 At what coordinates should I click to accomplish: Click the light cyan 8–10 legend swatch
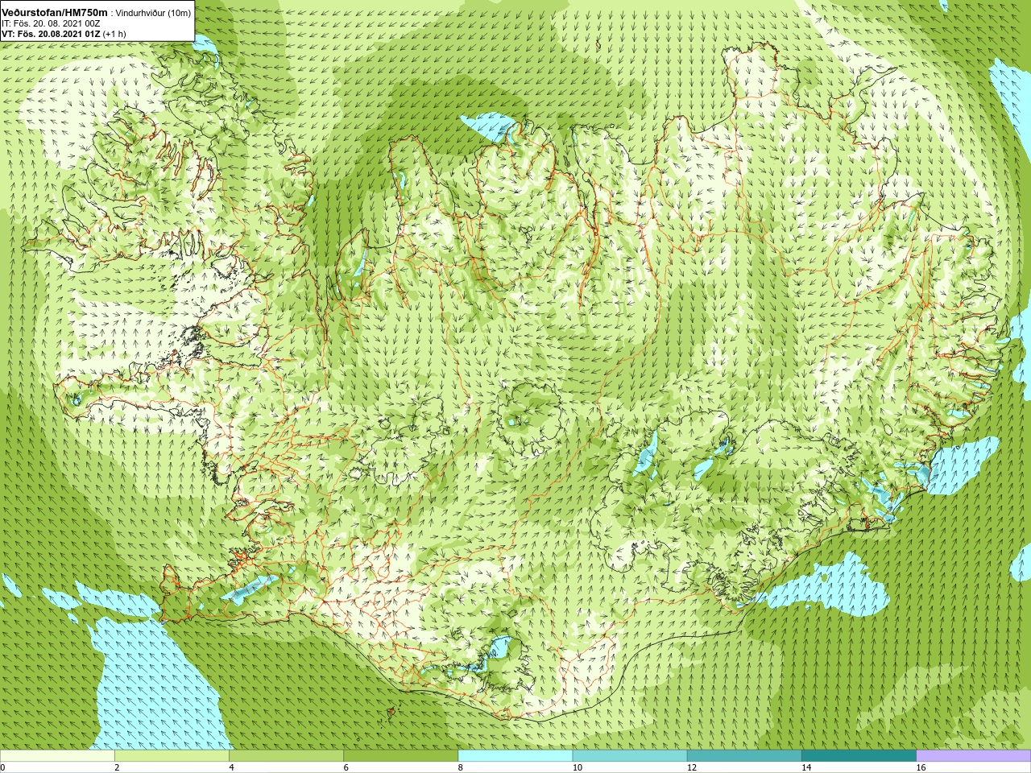pyautogui.click(x=515, y=756)
